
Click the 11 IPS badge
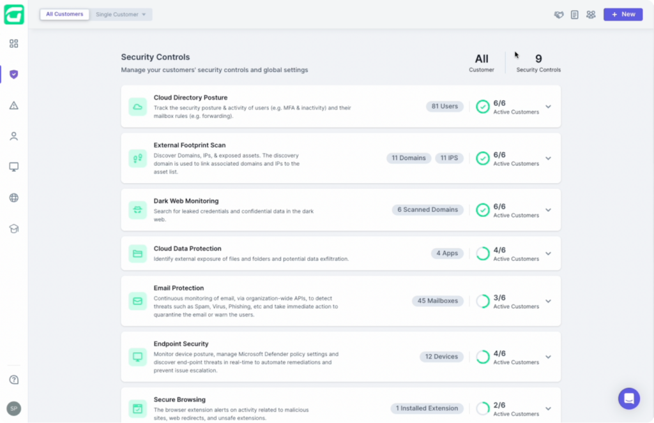click(449, 158)
